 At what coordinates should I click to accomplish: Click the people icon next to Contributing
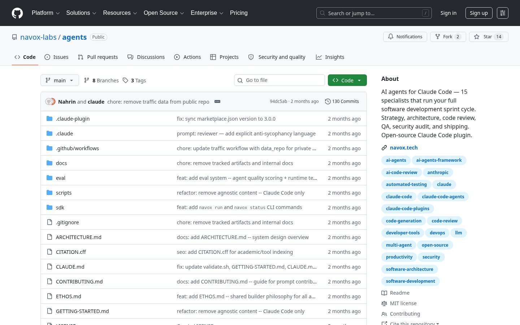click(x=384, y=314)
